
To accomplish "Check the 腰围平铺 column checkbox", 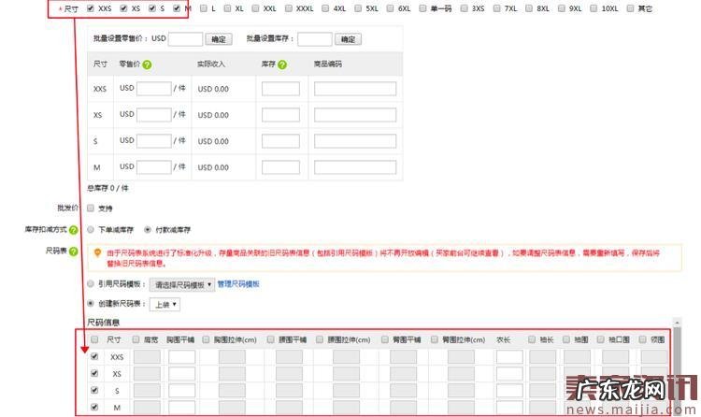I will (x=270, y=339).
